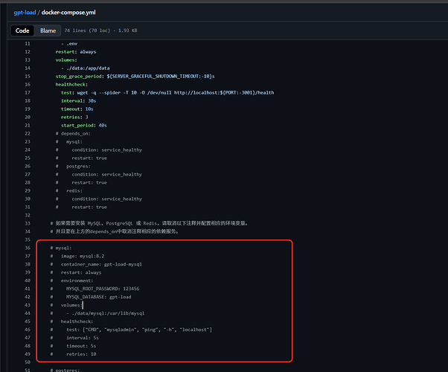Click the Chinese depends_on comment on line 34
Viewport: 448px width, 372px height.
pos(115,231)
